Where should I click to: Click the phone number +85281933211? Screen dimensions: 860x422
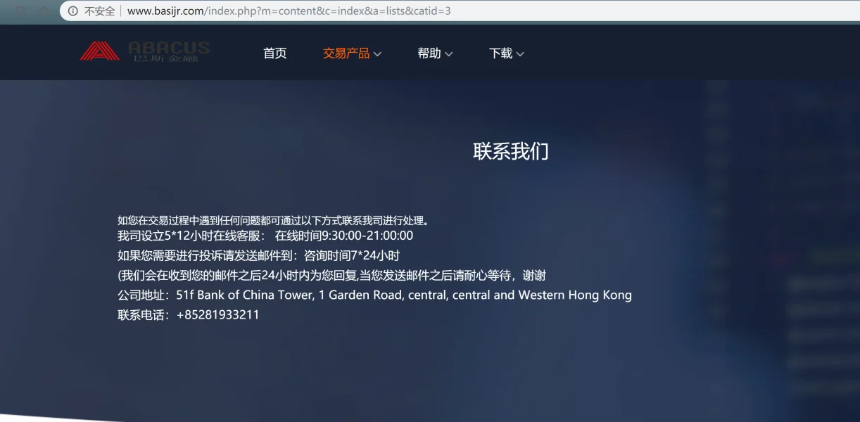tap(217, 314)
